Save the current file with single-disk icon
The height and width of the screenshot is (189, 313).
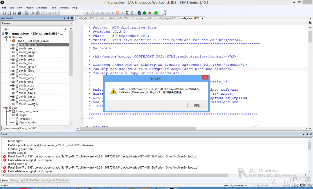(14, 13)
